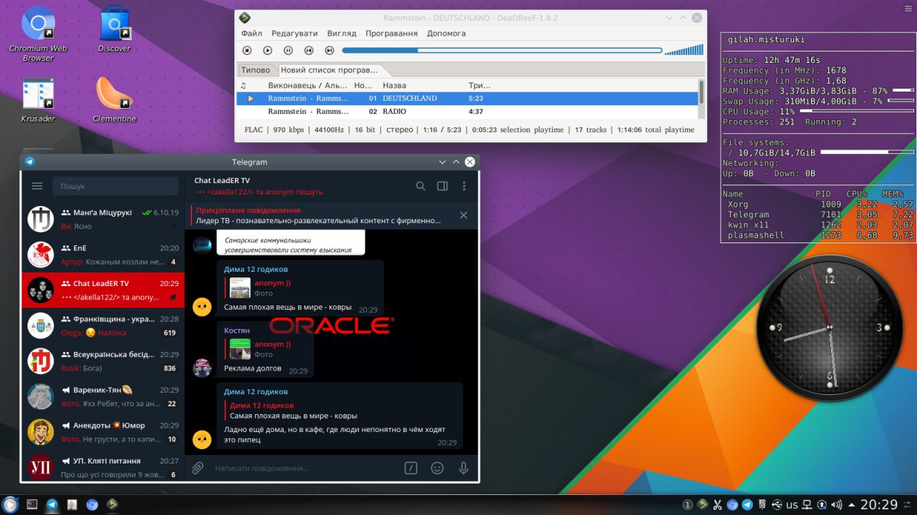Select the RADIO track row

coord(467,112)
